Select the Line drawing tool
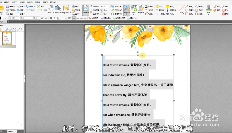 182,9
